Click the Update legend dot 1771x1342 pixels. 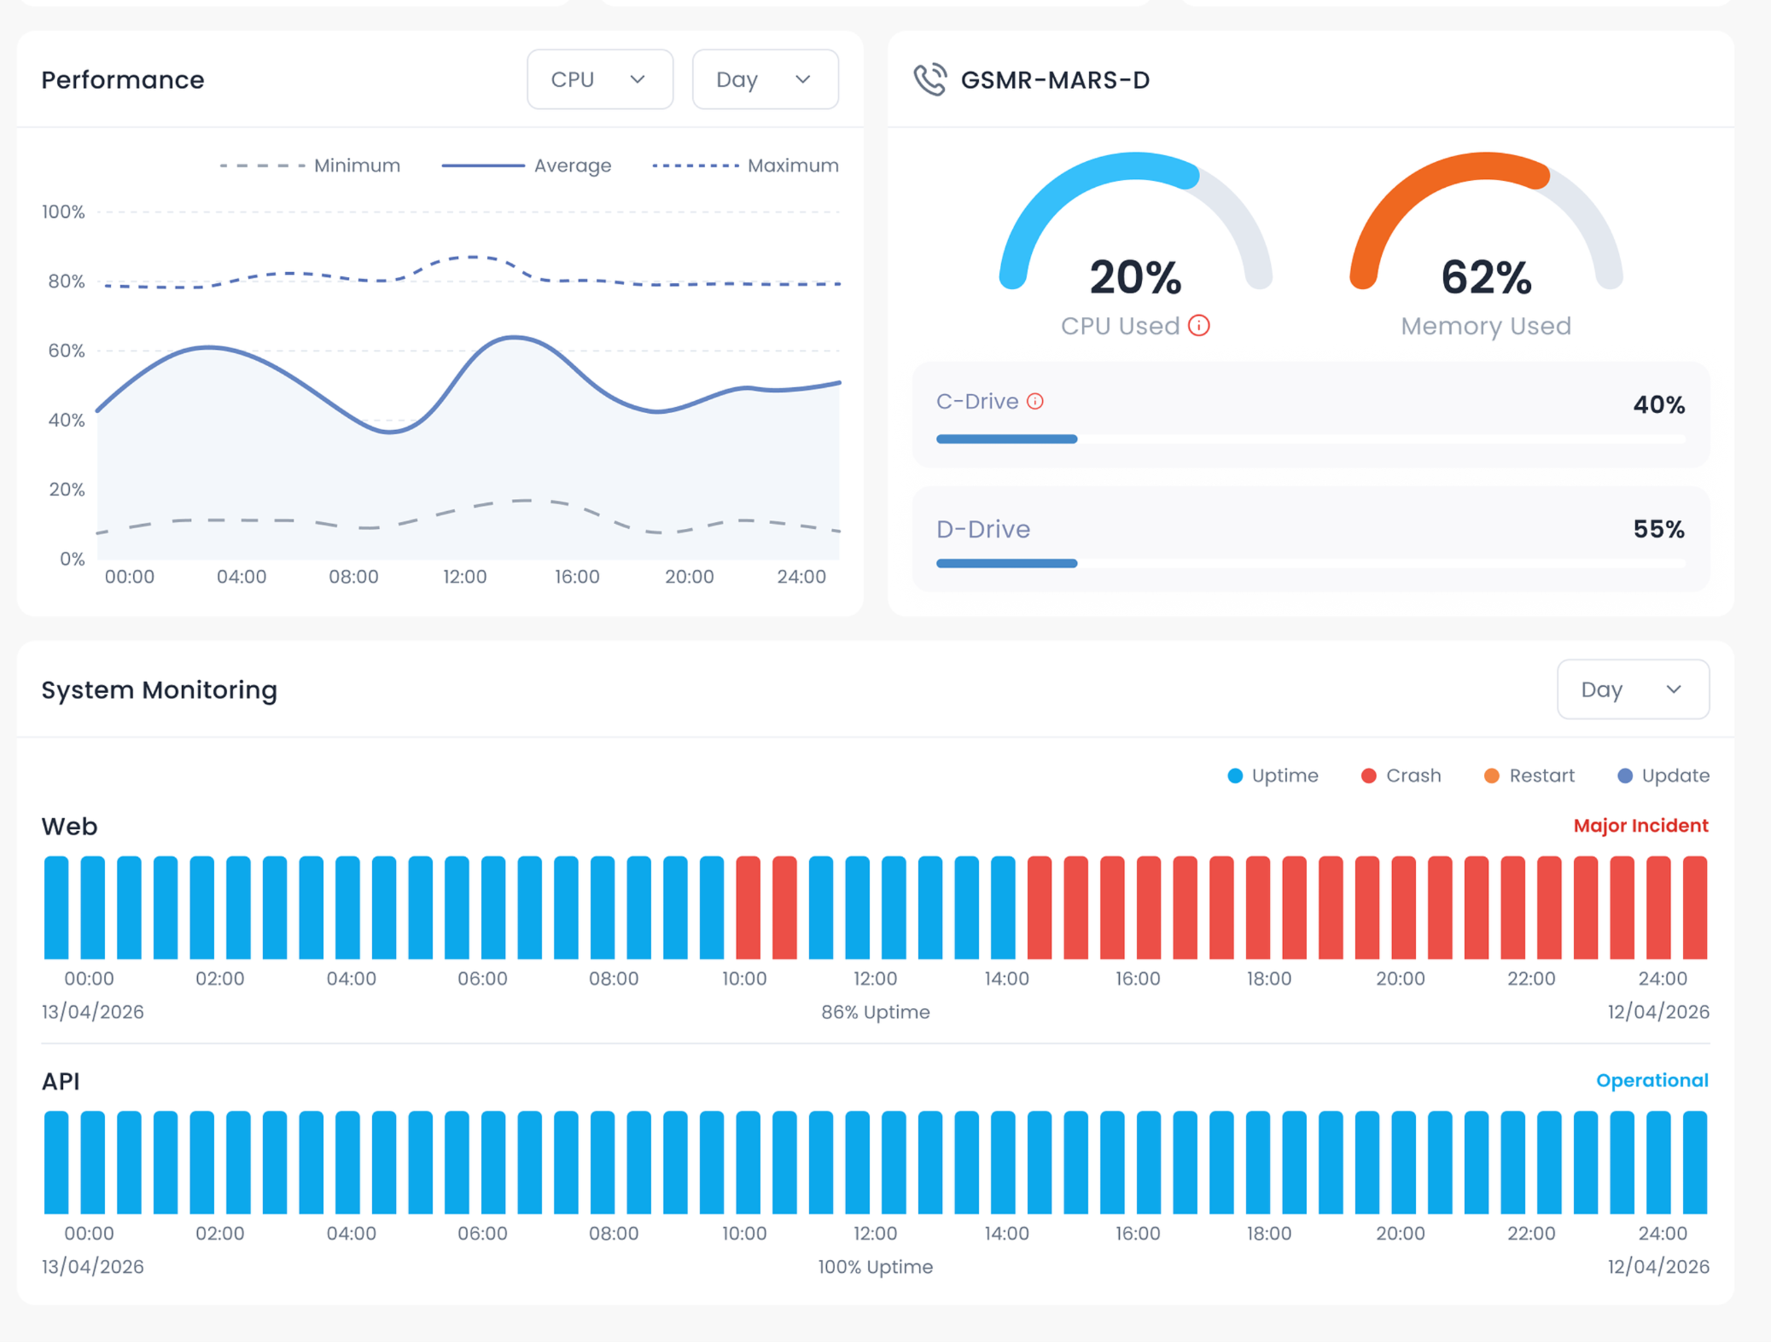coord(1625,776)
